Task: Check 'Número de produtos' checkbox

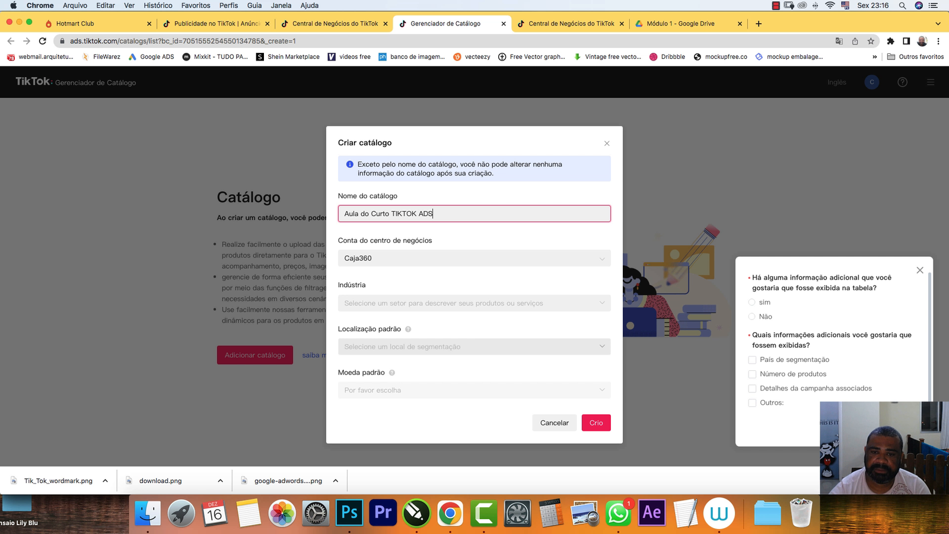Action: point(752,374)
